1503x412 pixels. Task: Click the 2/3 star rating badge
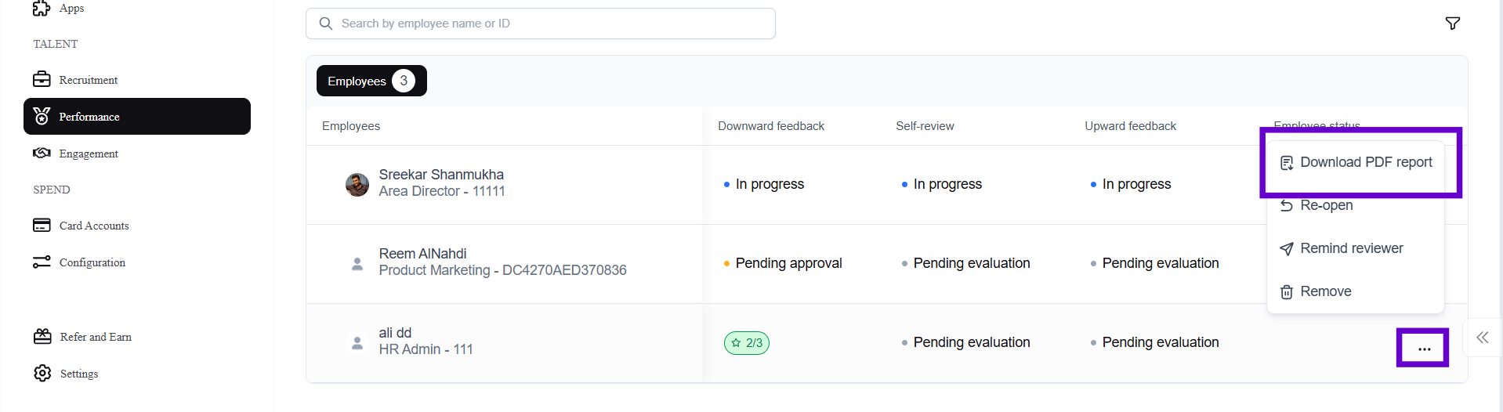click(x=746, y=343)
